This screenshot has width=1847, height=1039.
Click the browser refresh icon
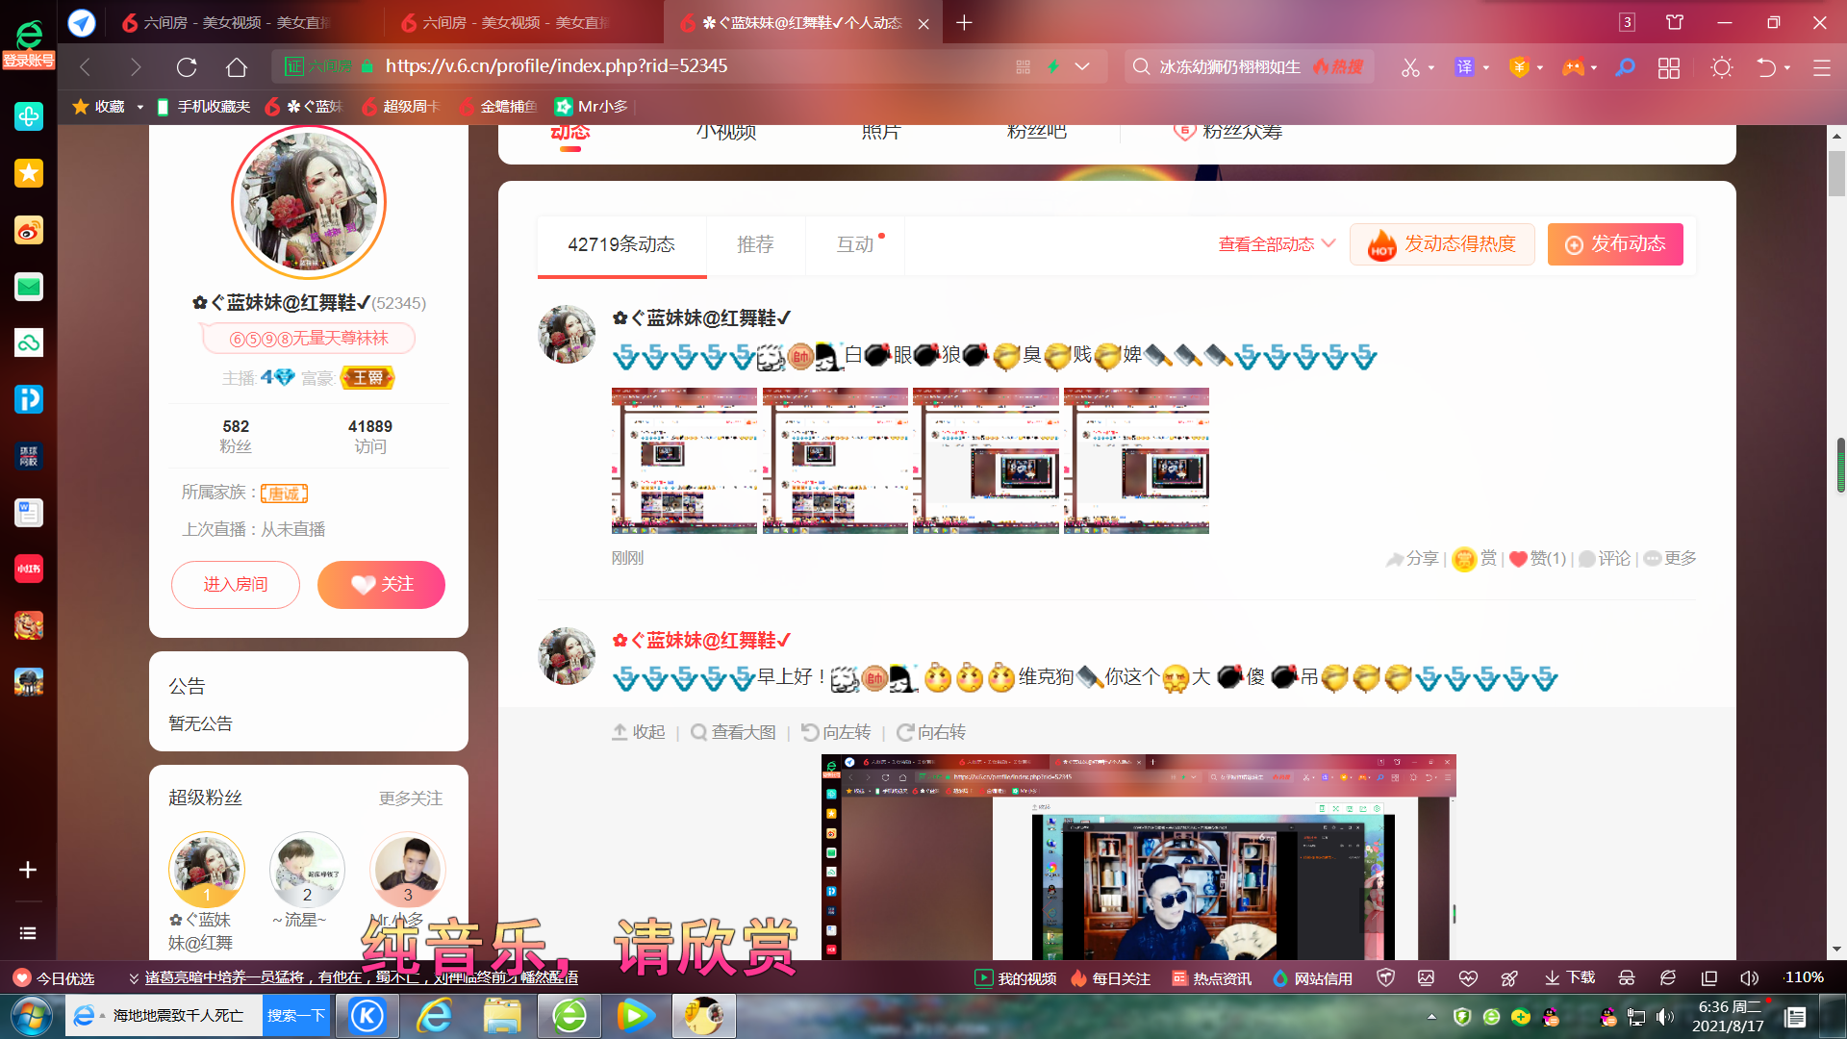pyautogui.click(x=187, y=66)
